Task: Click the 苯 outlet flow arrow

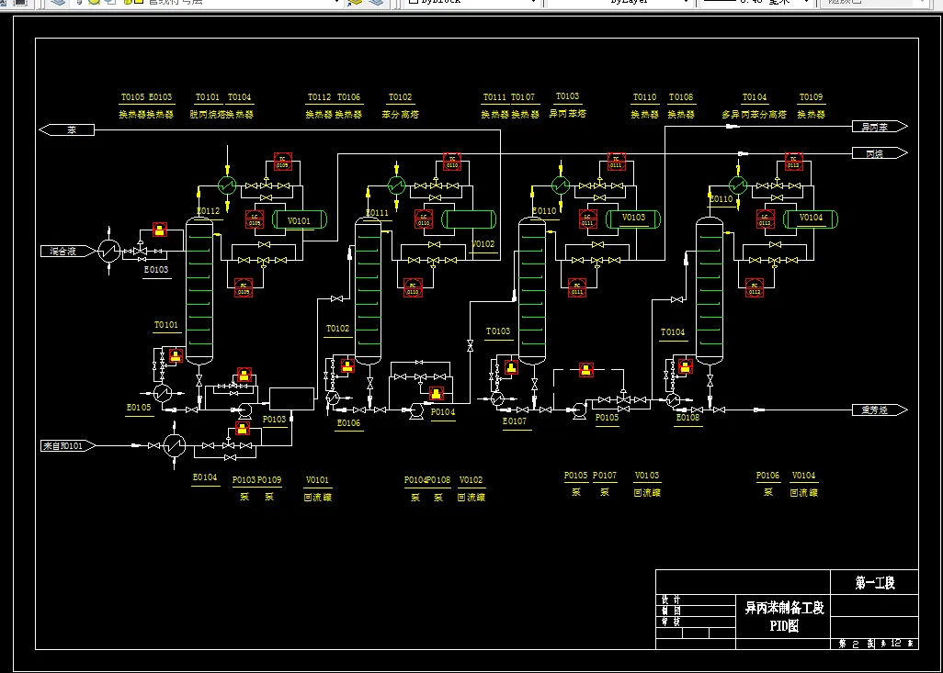Action: point(67,129)
